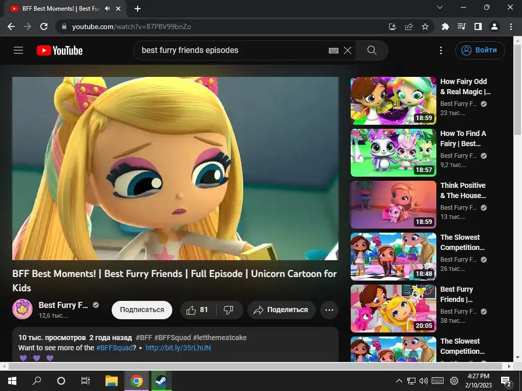Like the video with thumbs up
The image size is (522, 391).
198,310
